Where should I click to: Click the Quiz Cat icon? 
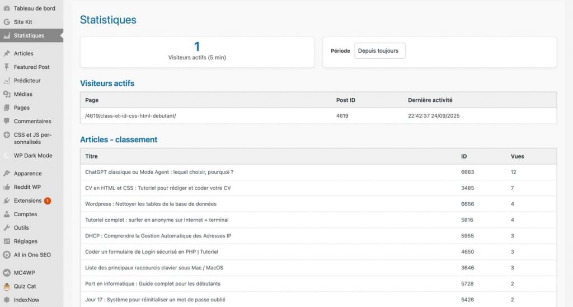tap(7, 286)
